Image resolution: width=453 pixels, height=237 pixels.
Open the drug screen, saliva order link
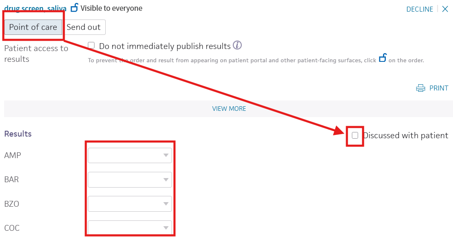pyautogui.click(x=35, y=9)
